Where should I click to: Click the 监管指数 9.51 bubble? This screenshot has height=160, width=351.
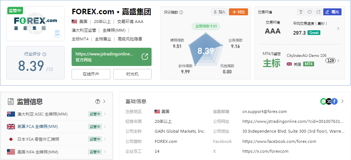coord(206,26)
